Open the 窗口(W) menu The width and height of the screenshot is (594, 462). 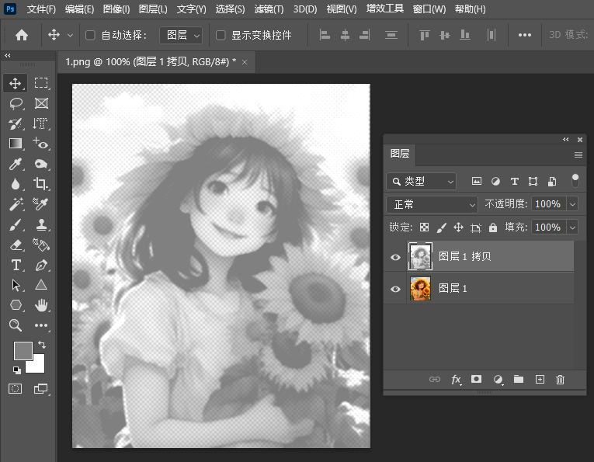tap(429, 9)
